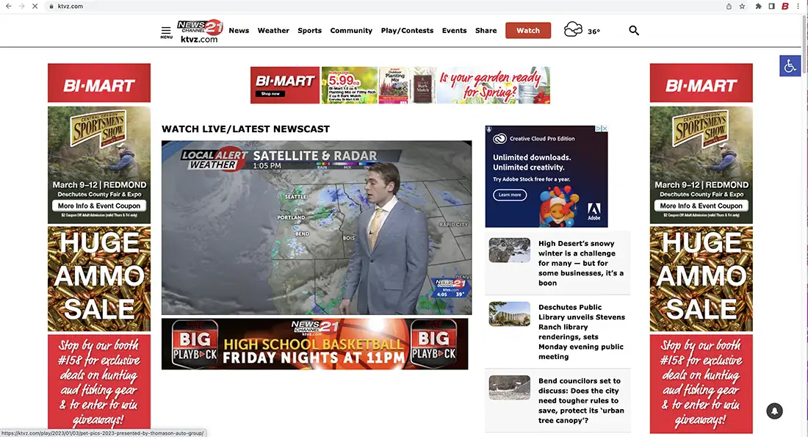Click the WATCH LIVE/LATEST NEWSCAST heading
The image size is (808, 437).
[246, 129]
